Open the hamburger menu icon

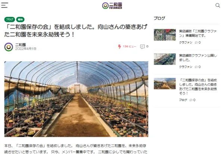[4, 5]
